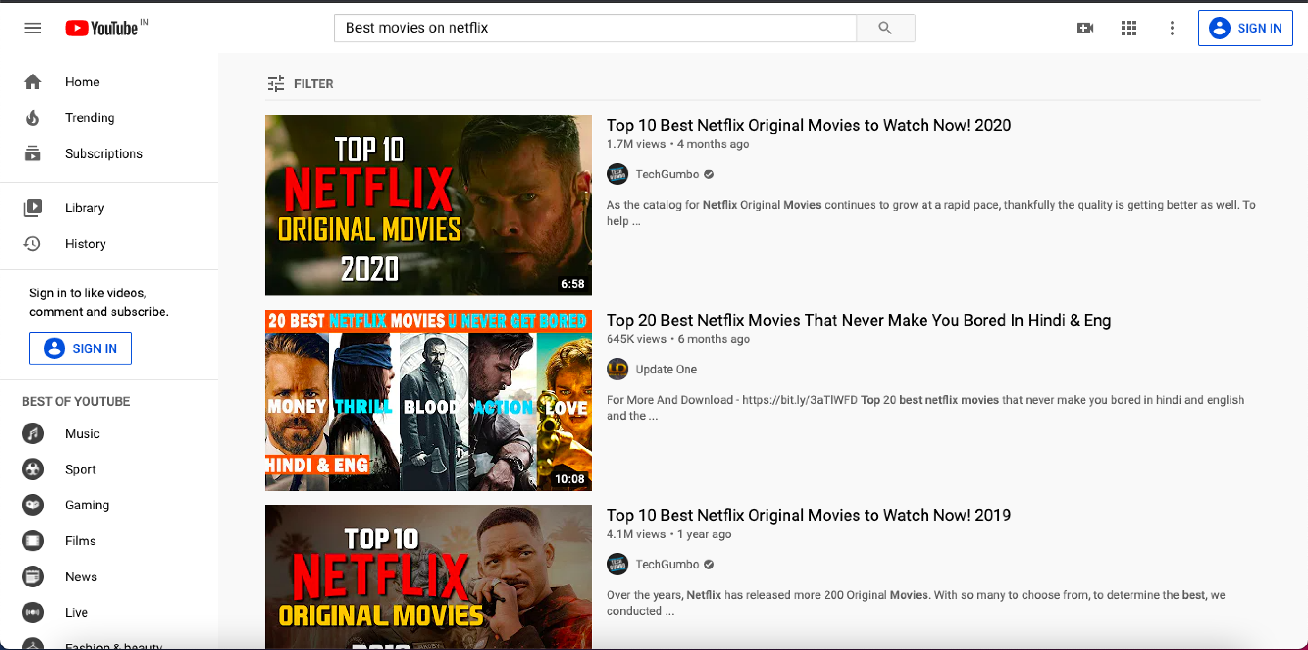This screenshot has width=1308, height=650.
Task: Open the create video icon
Action: (x=1085, y=28)
